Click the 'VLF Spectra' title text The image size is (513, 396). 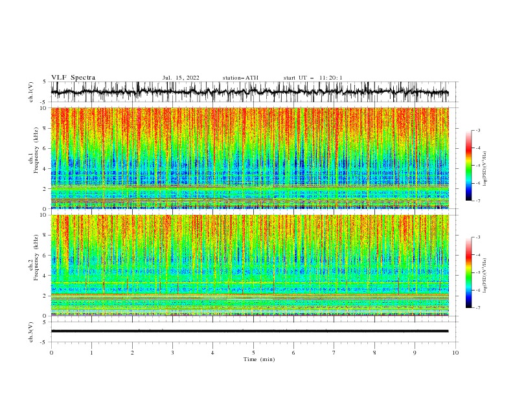tap(73, 78)
